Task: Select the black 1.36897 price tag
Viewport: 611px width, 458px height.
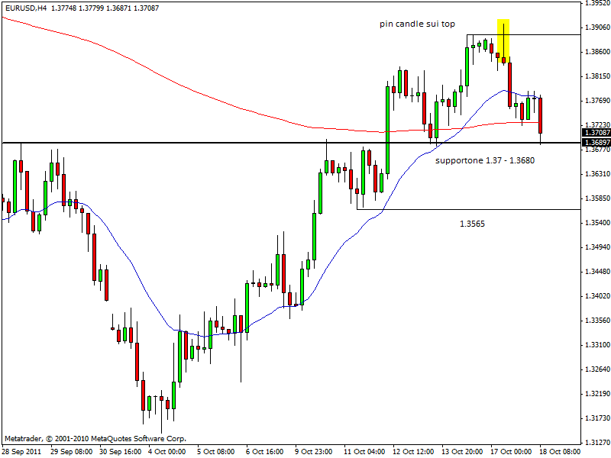Action: point(594,143)
